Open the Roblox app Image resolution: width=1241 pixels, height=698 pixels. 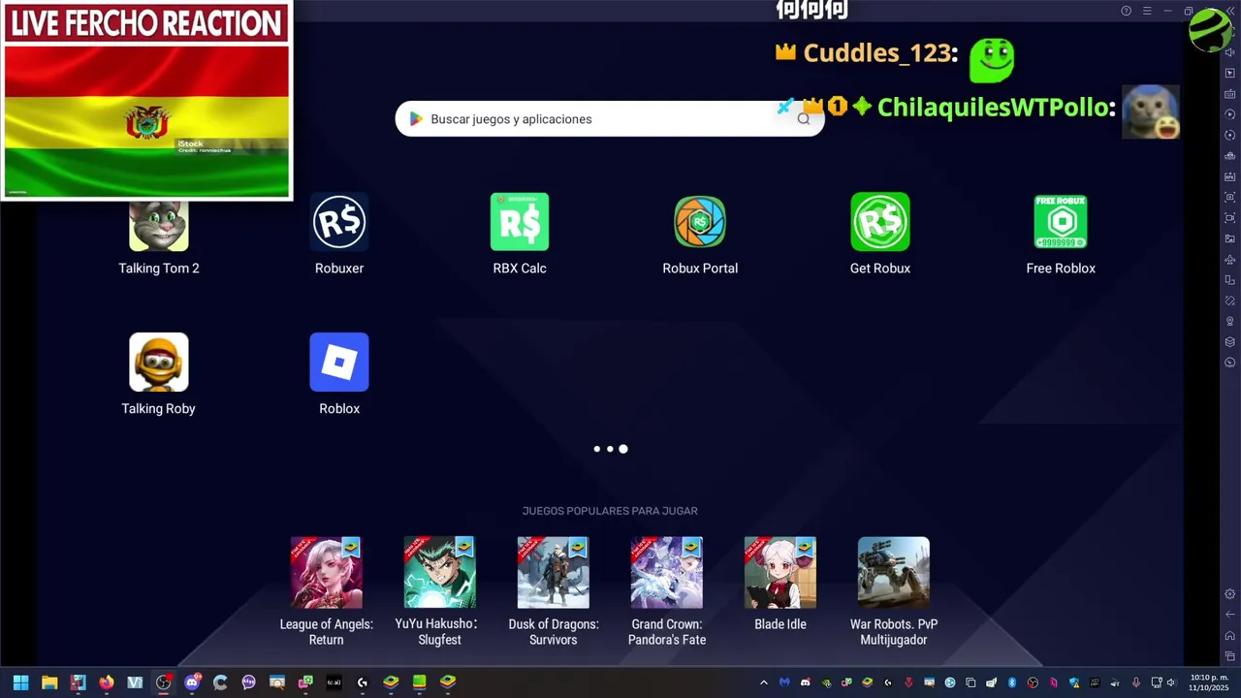click(339, 363)
